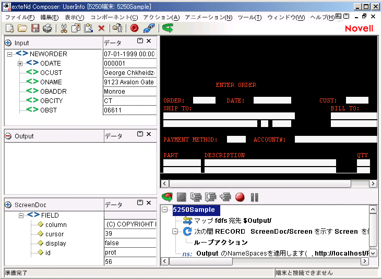Stop animation with the gray square
The width and height of the screenshot is (382, 279).
[181, 197]
